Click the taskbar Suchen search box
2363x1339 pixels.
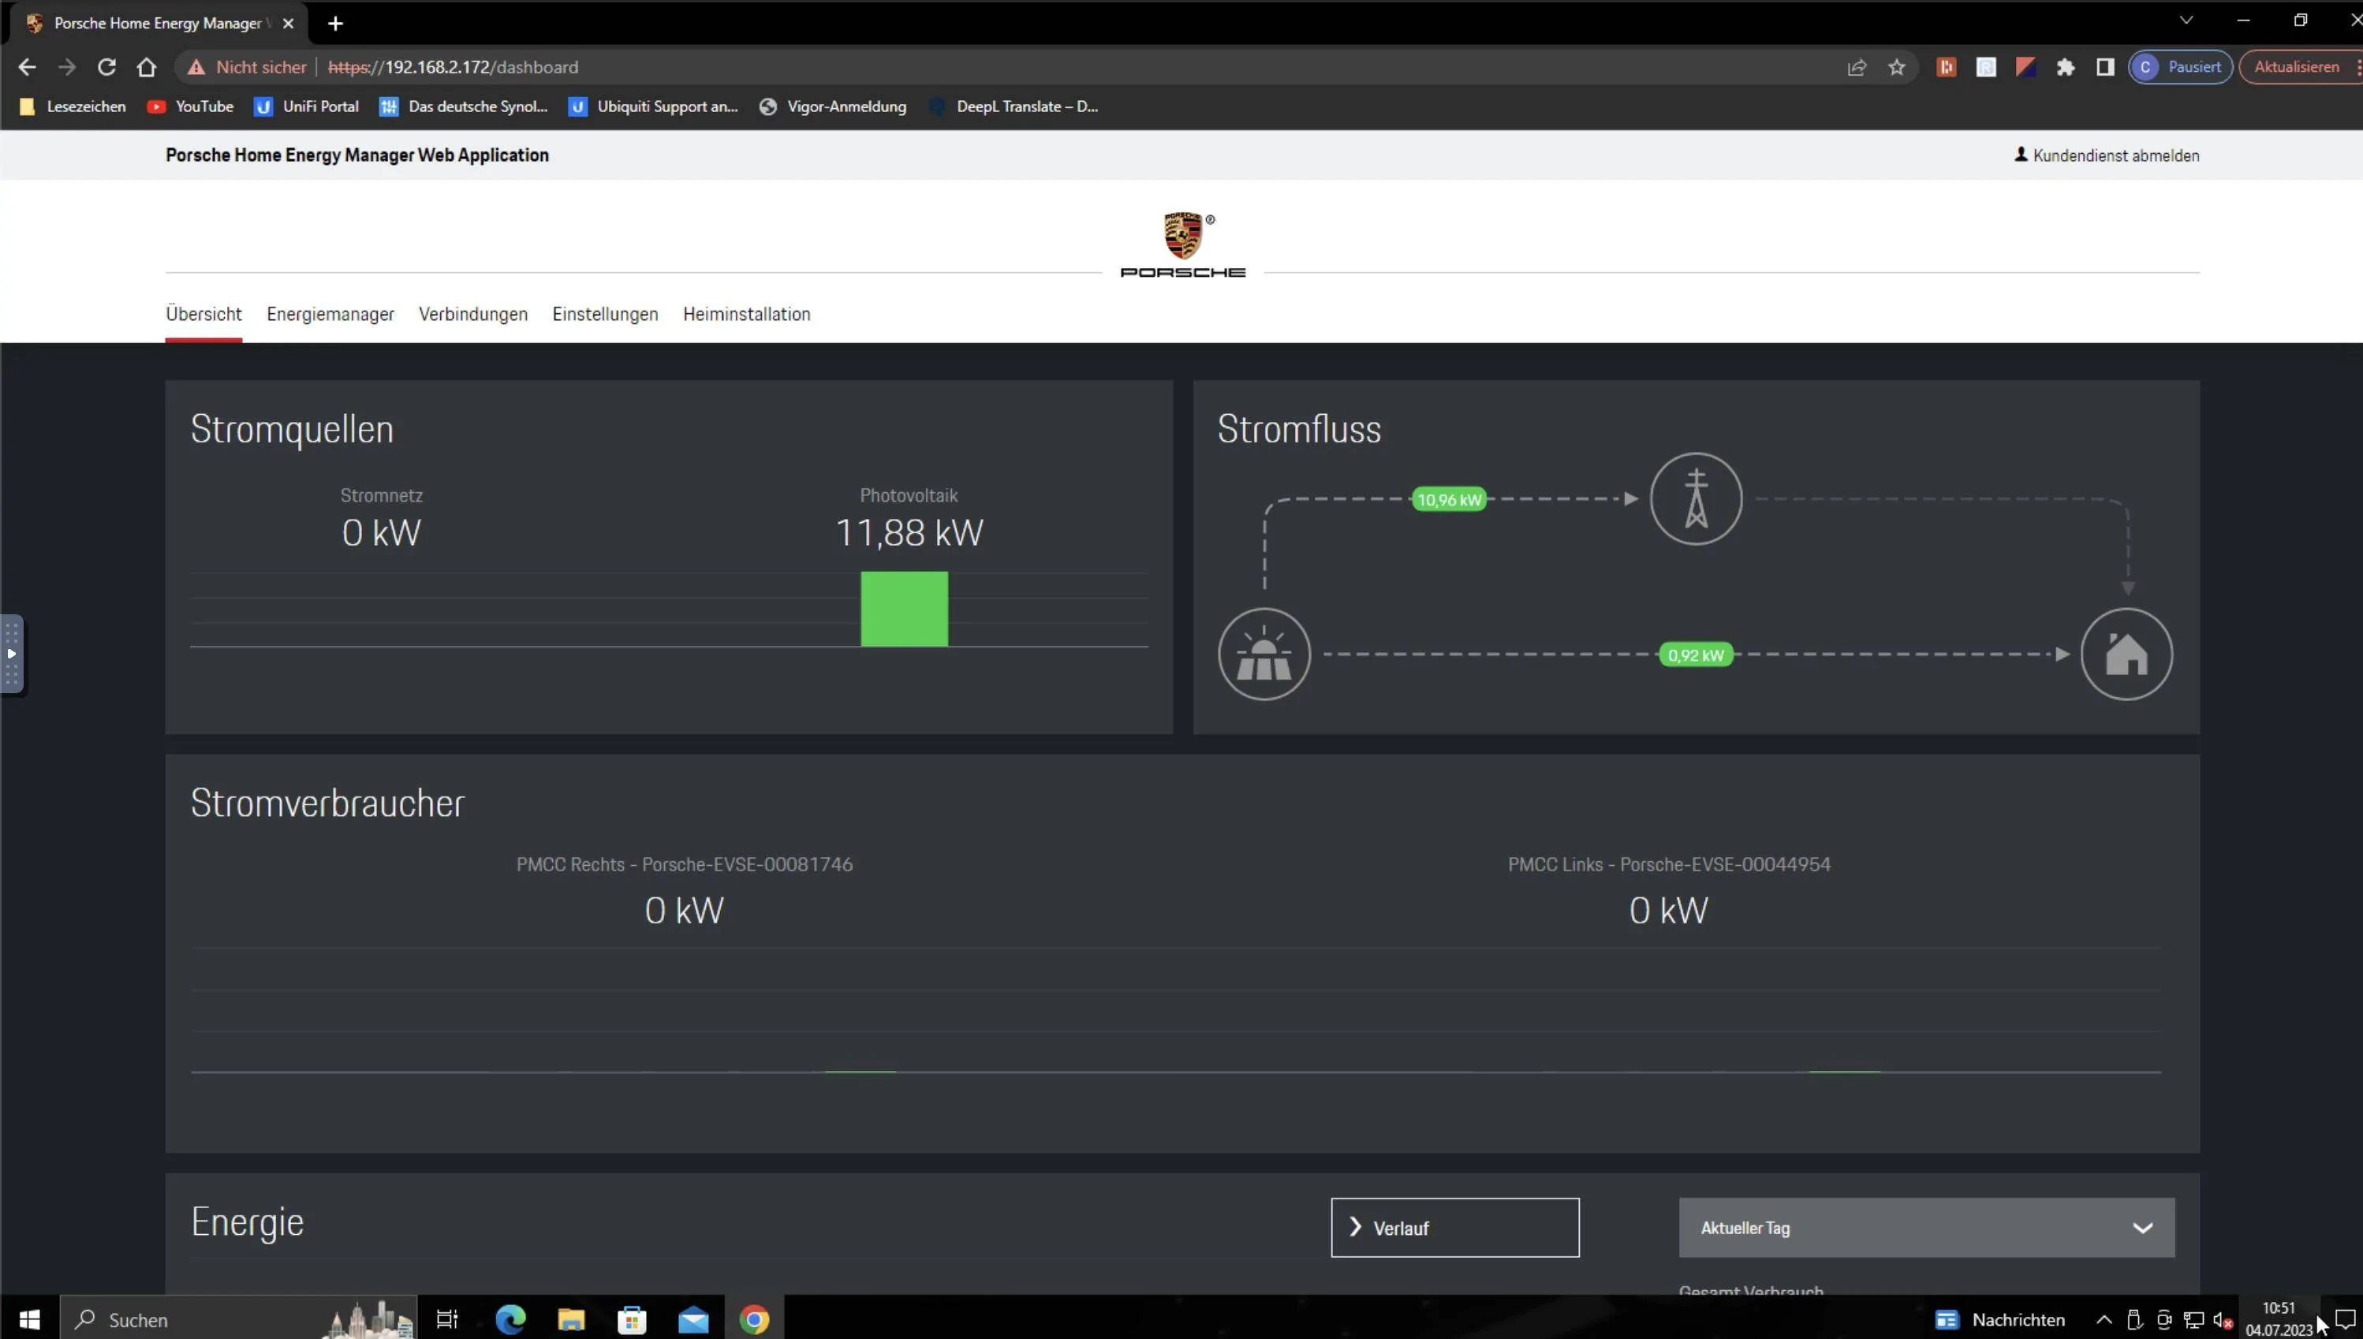coord(238,1320)
